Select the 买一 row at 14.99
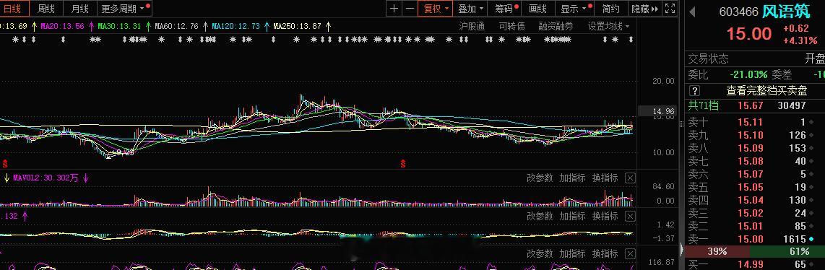The image size is (825, 270). tap(756, 265)
